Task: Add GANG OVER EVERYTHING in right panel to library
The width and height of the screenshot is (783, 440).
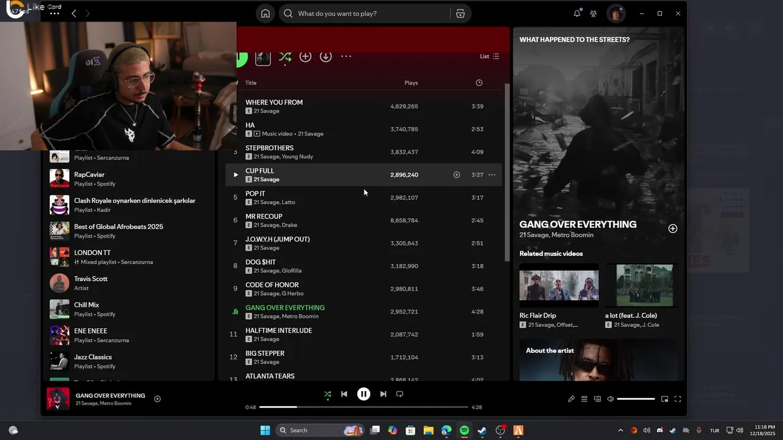Action: (x=673, y=229)
